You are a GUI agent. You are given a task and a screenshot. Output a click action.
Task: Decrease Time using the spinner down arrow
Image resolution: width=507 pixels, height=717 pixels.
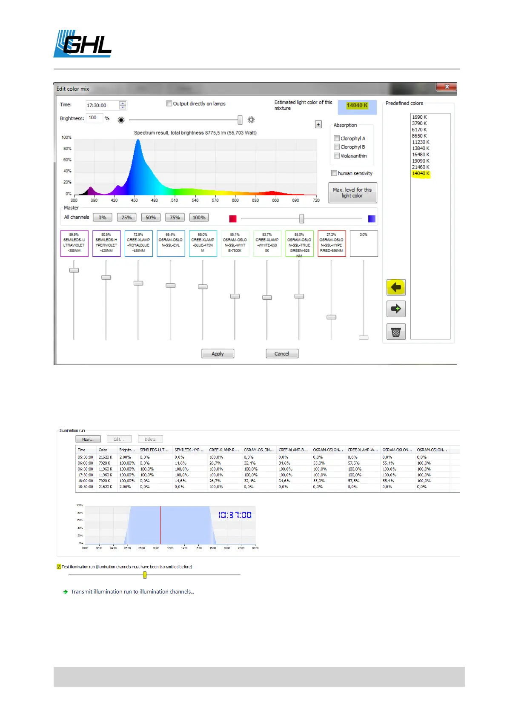point(123,107)
